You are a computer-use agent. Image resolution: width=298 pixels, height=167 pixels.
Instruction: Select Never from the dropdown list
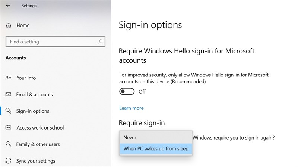(130, 137)
